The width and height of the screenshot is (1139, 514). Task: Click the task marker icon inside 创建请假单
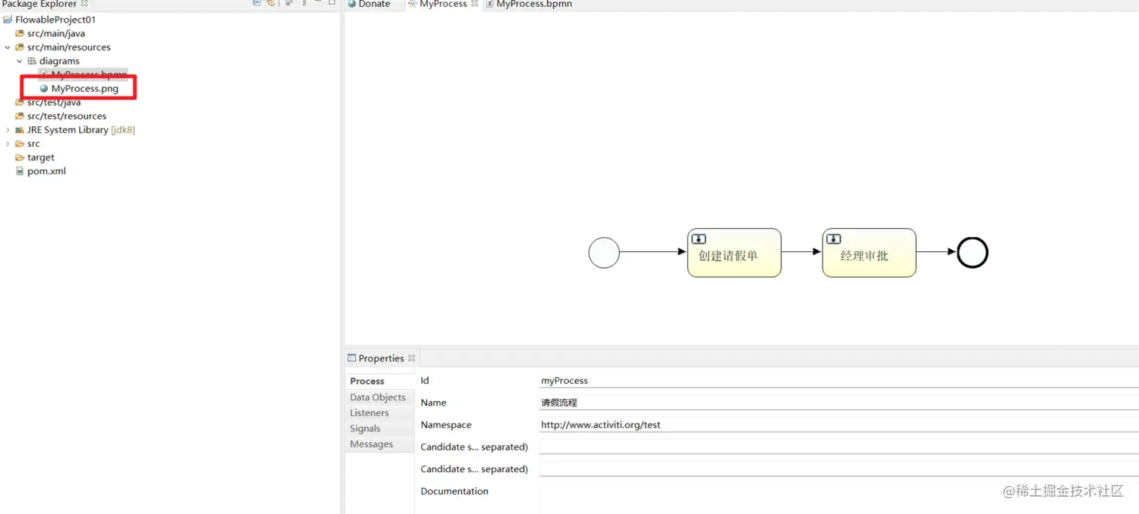[698, 239]
